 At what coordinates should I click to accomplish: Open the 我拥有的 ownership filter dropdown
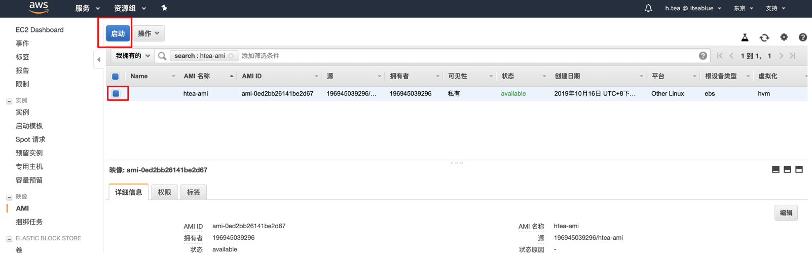coord(133,56)
